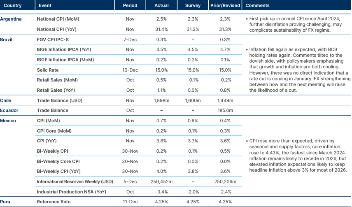
Task: Click the 250,206m prior value
Action: point(225,181)
